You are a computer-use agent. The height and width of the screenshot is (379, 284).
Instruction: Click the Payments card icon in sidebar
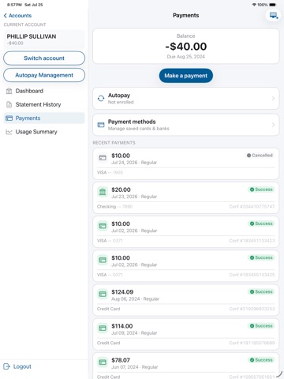[x=9, y=118]
